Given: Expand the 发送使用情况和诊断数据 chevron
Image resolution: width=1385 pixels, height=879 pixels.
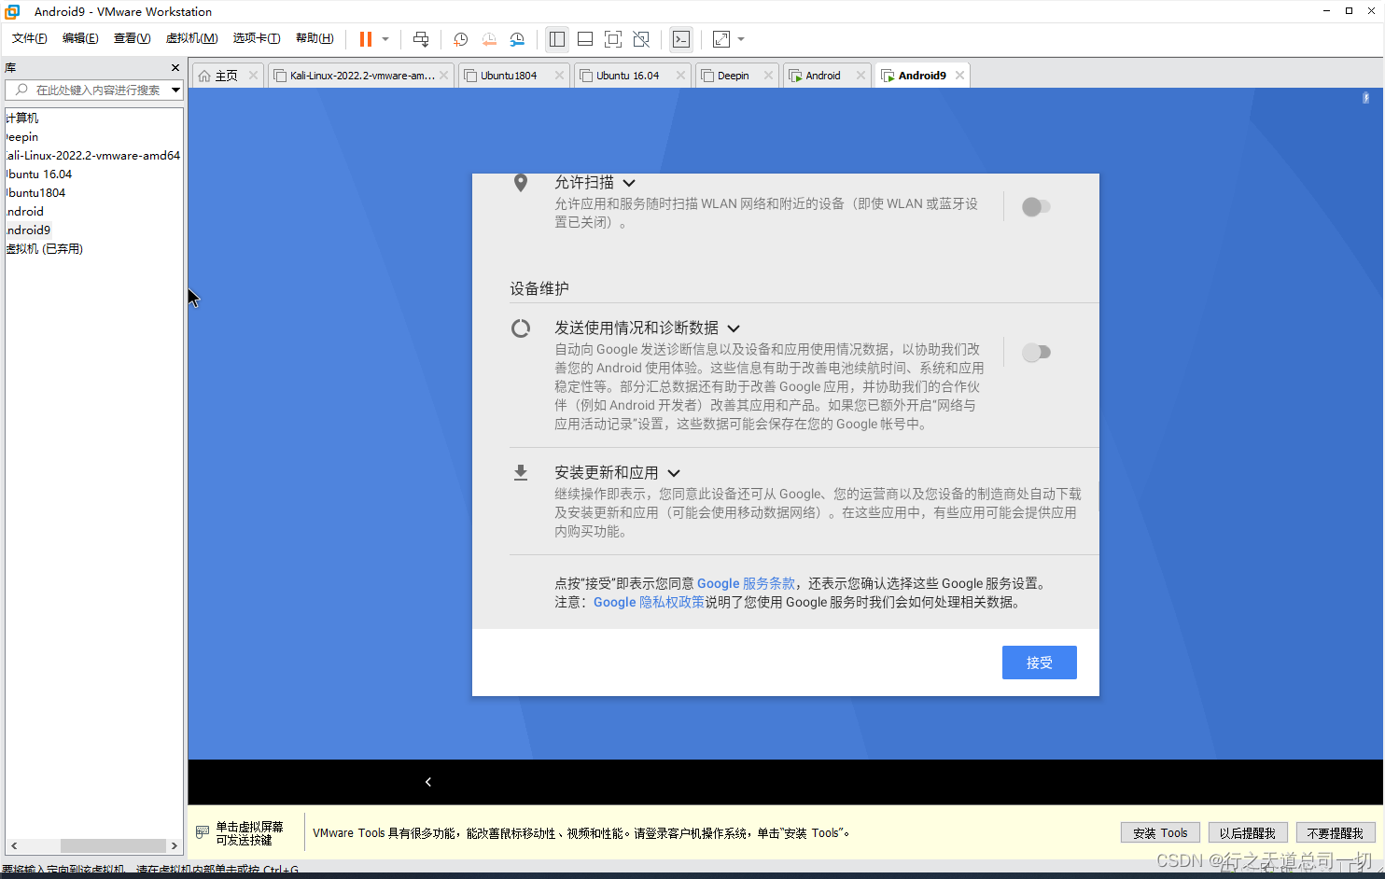Looking at the screenshot, I should click(x=734, y=328).
